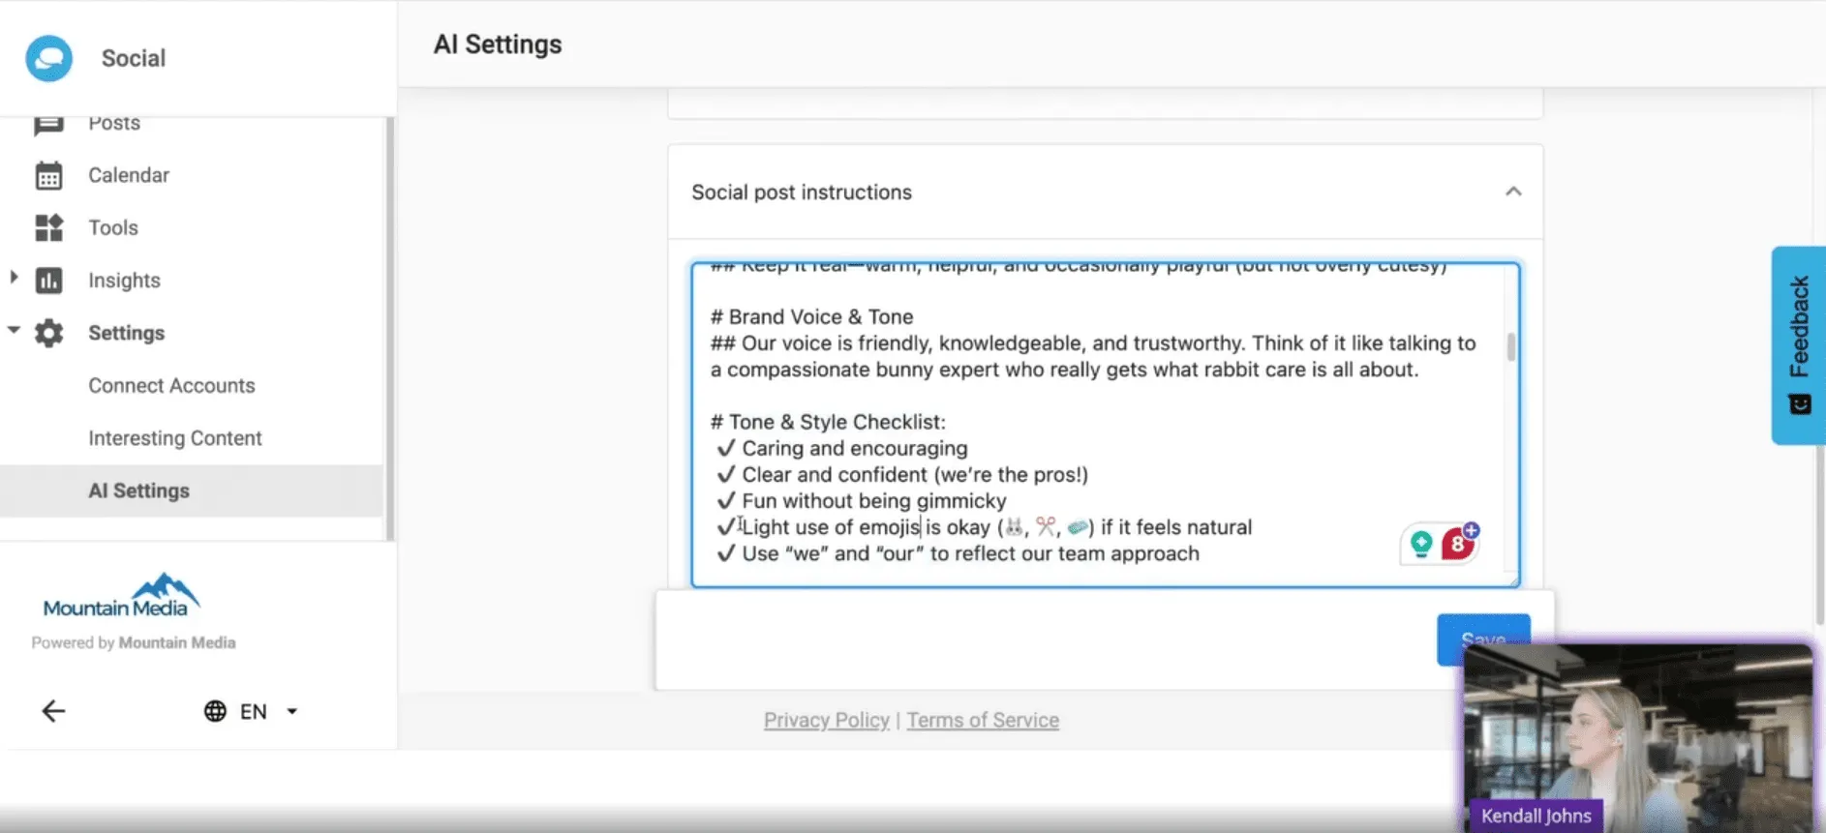Expand the Insights submenu arrow
Viewport: 1826px width, 833px height.
point(14,279)
